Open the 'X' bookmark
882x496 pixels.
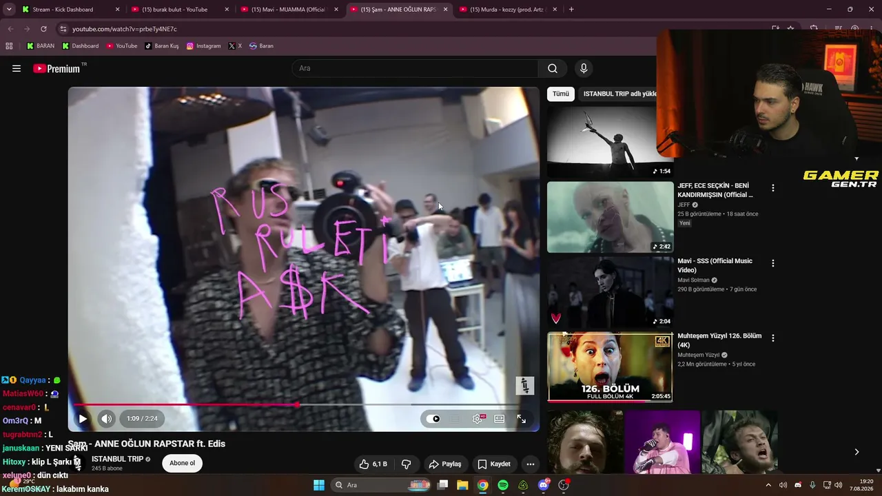[x=235, y=46]
